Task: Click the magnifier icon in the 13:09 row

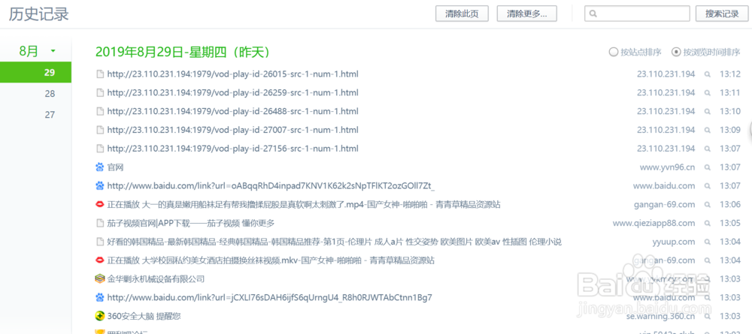Action: pyautogui.click(x=707, y=131)
